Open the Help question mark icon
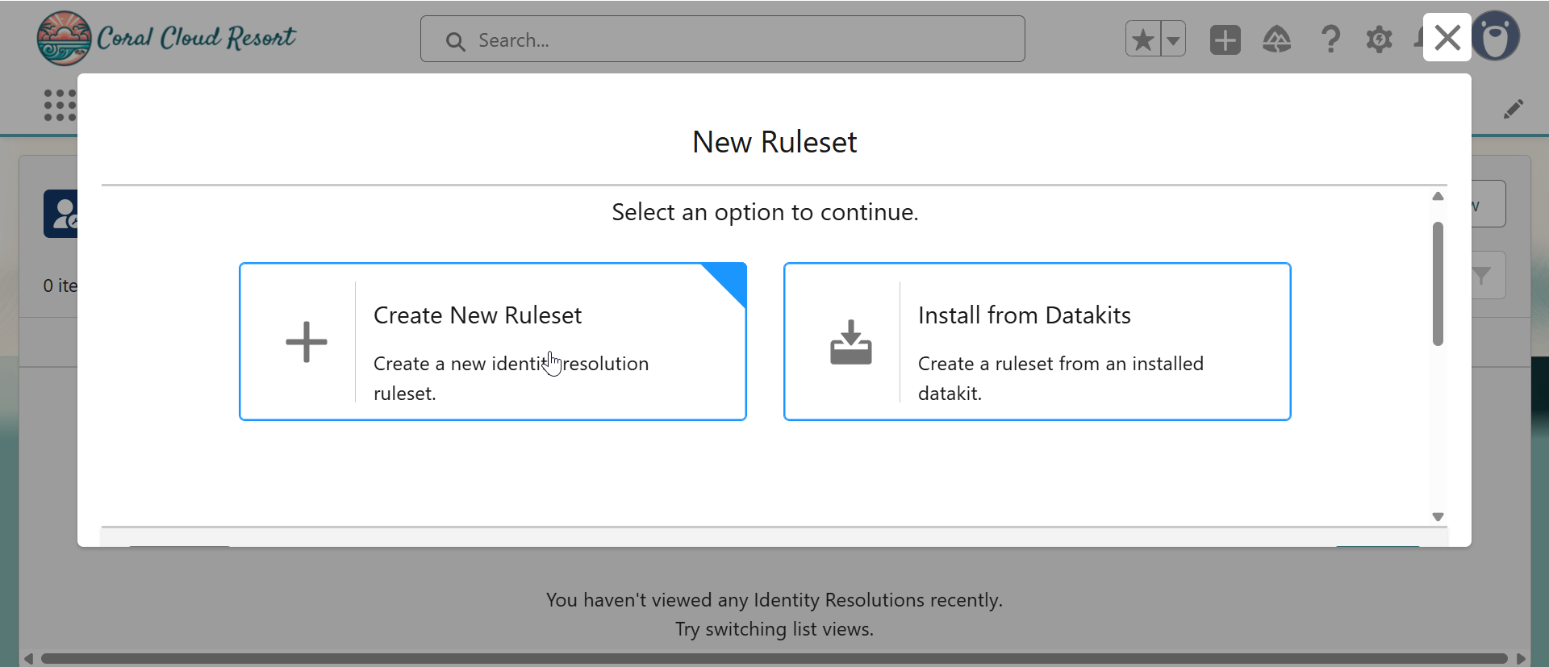 1330,40
